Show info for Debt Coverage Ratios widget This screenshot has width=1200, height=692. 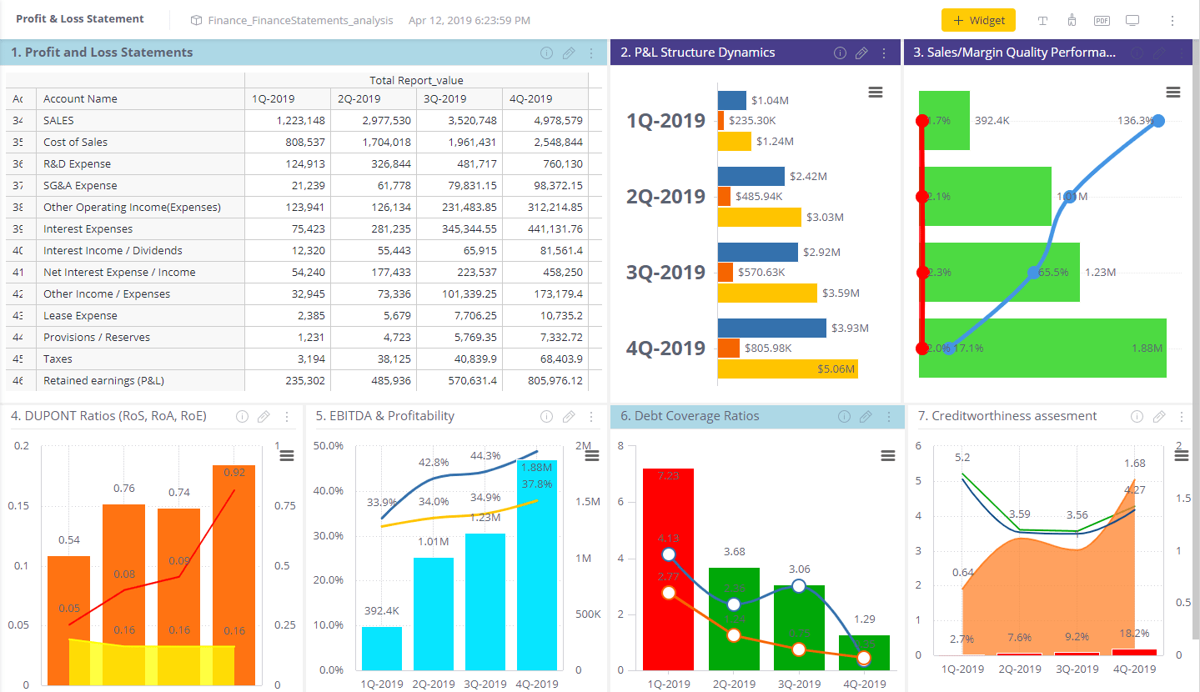pos(844,416)
